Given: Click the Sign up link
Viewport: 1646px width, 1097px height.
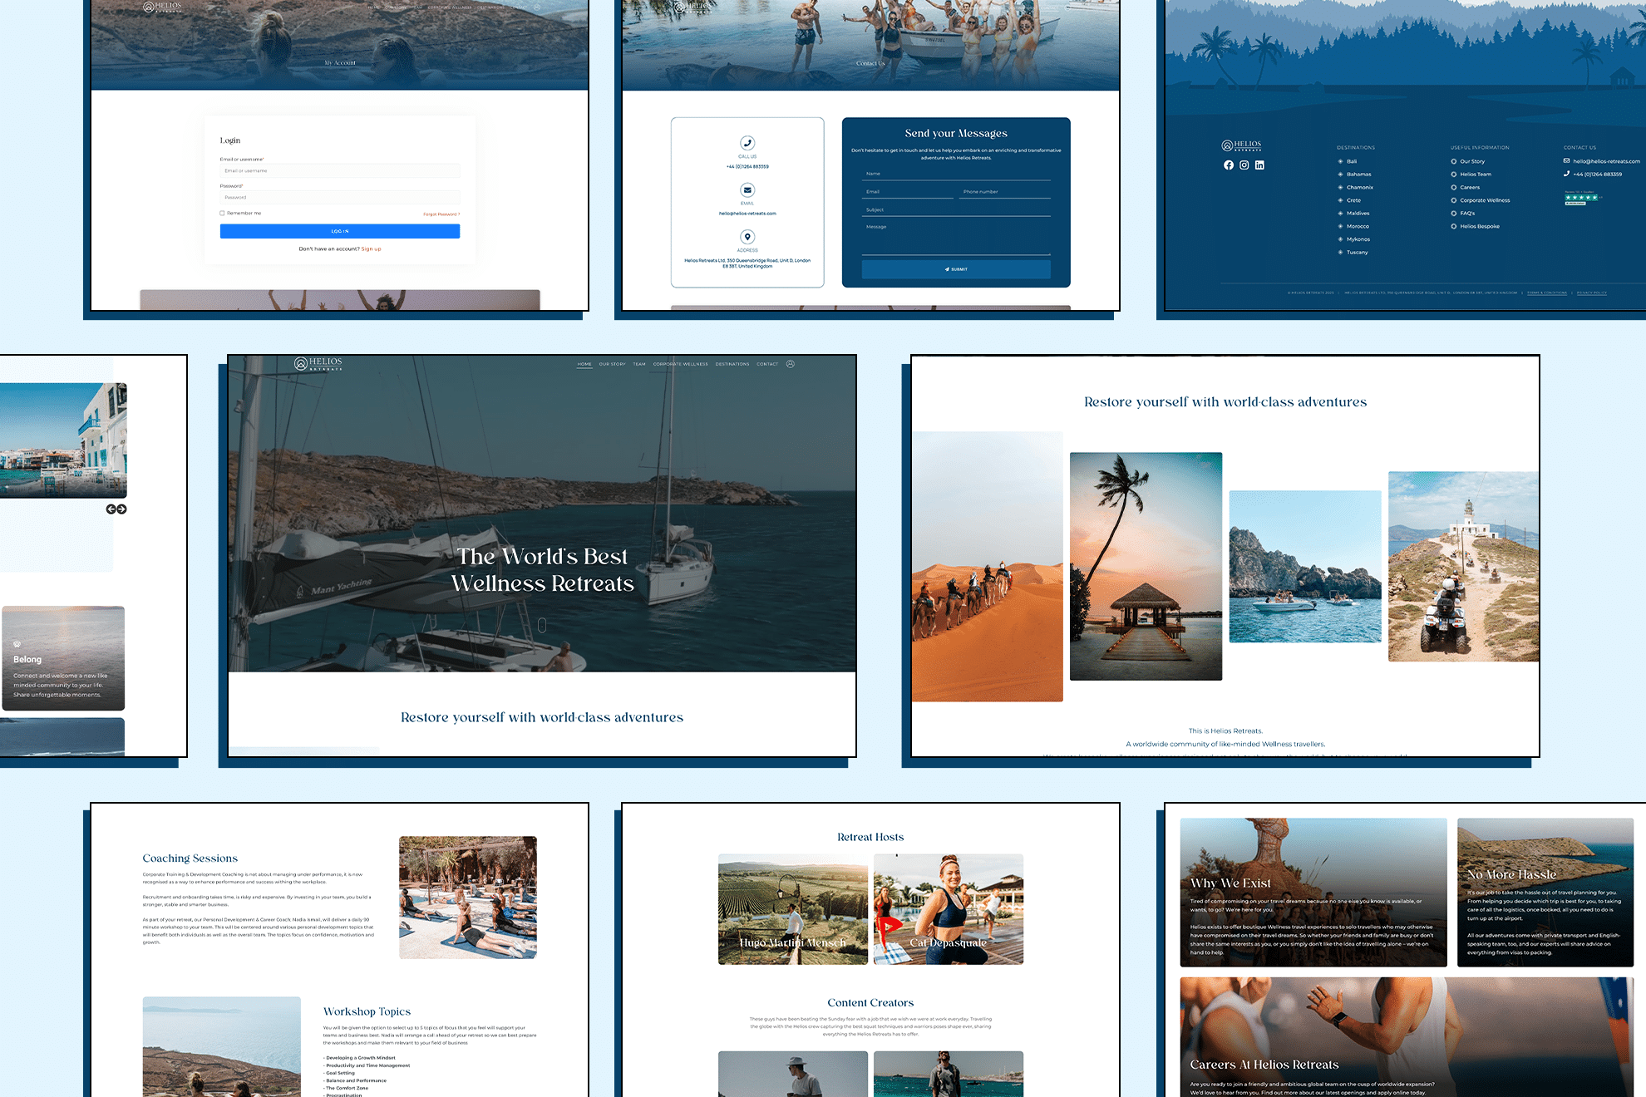Looking at the screenshot, I should pyautogui.click(x=371, y=249).
